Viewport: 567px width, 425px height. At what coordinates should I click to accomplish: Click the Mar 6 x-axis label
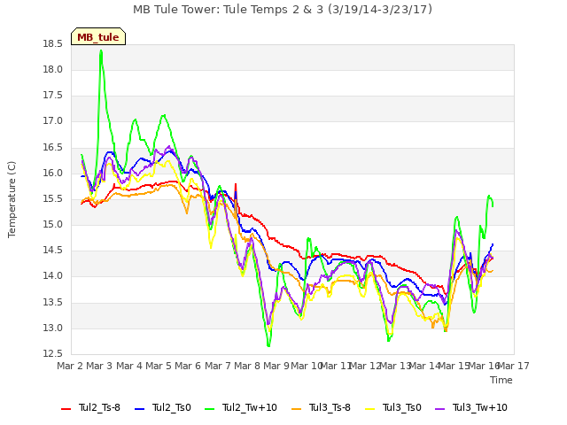[188, 366]
